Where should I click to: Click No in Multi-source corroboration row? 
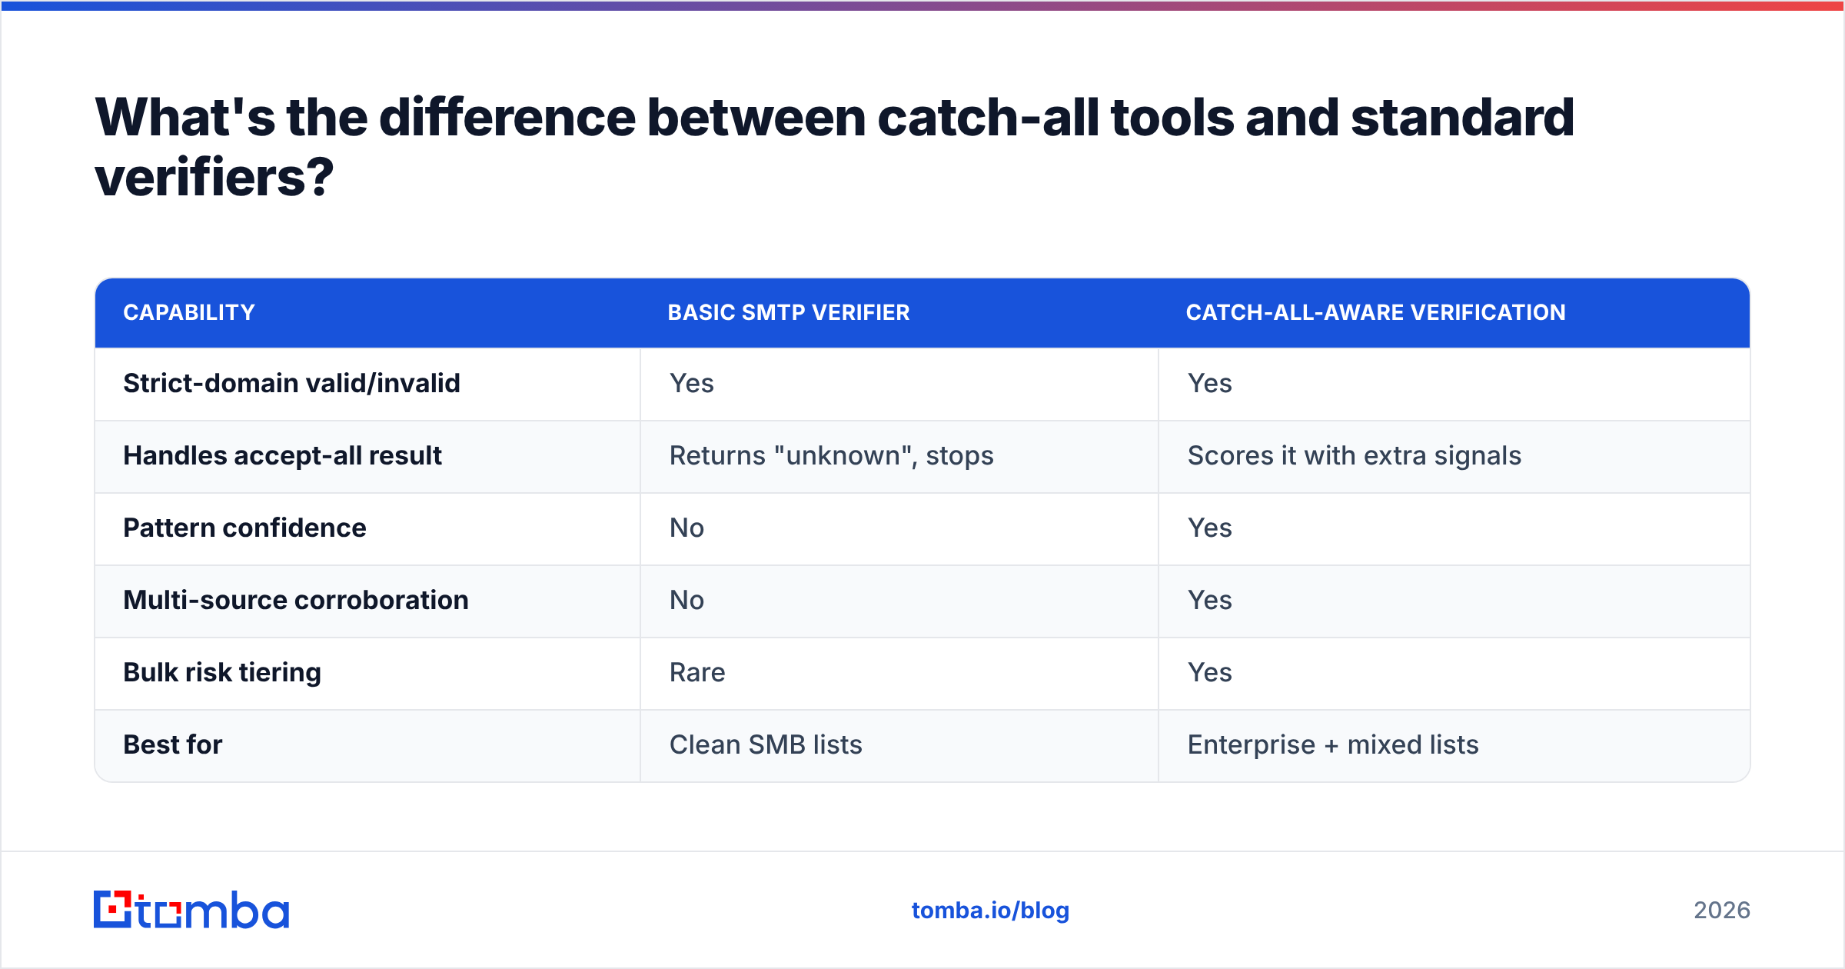pyautogui.click(x=686, y=600)
